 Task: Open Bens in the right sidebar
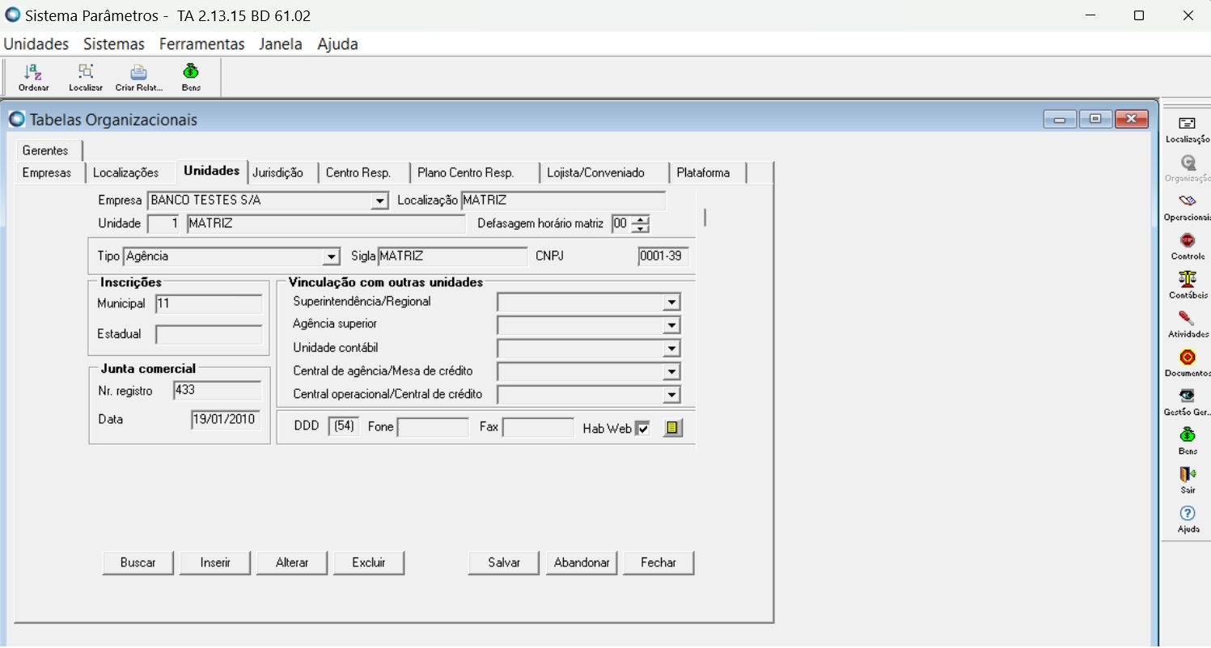pos(1187,441)
